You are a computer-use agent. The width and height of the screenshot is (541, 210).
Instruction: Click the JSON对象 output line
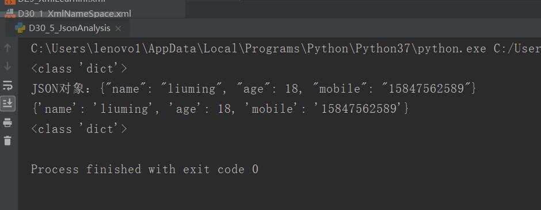[x=254, y=89]
